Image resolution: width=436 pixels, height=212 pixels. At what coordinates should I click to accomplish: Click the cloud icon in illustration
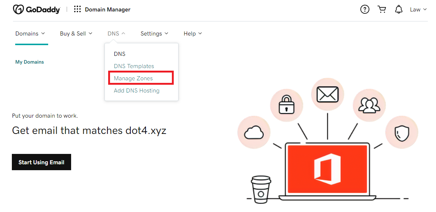pos(254,132)
